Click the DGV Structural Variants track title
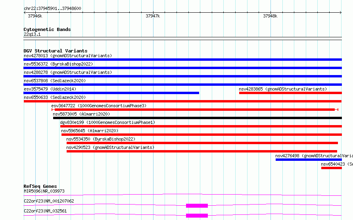Screen dimensions: 353x220 coord(56,51)
